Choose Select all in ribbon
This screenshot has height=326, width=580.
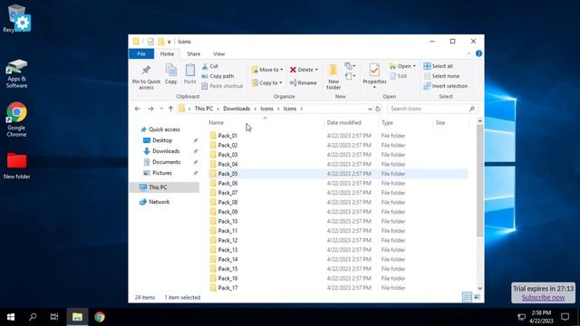click(x=439, y=66)
